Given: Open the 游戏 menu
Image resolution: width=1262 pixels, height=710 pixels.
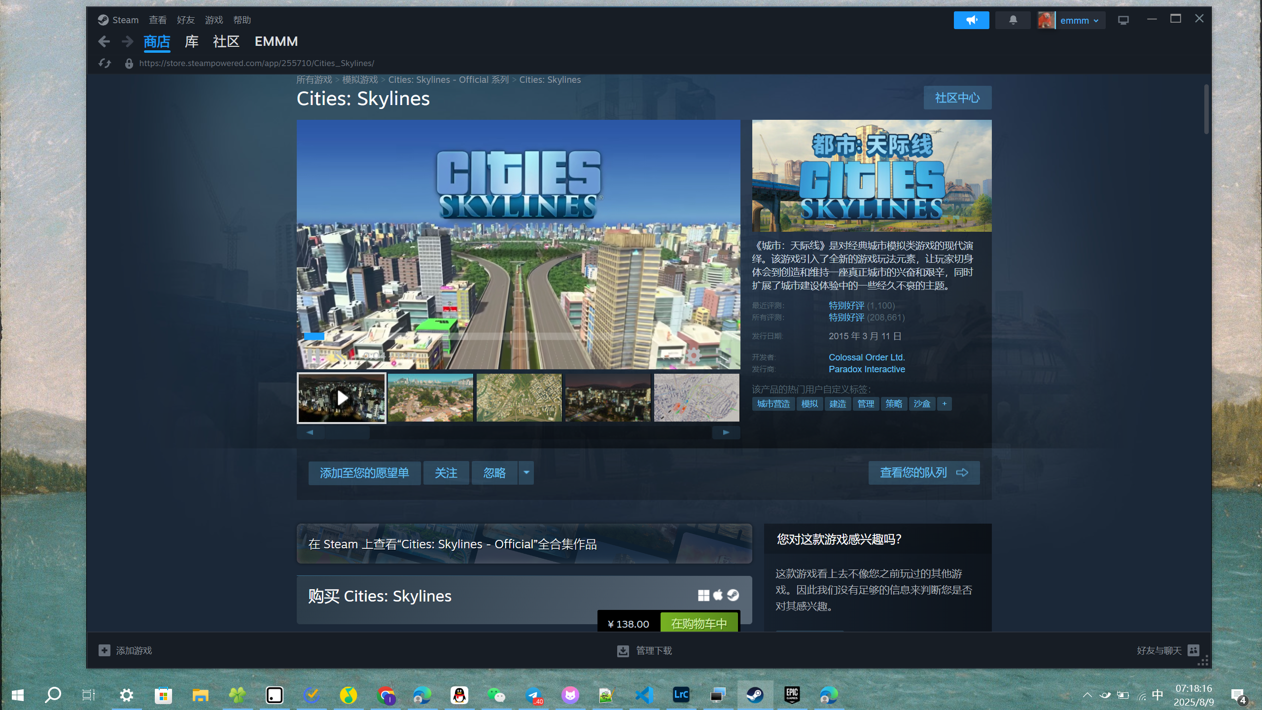Looking at the screenshot, I should [214, 20].
